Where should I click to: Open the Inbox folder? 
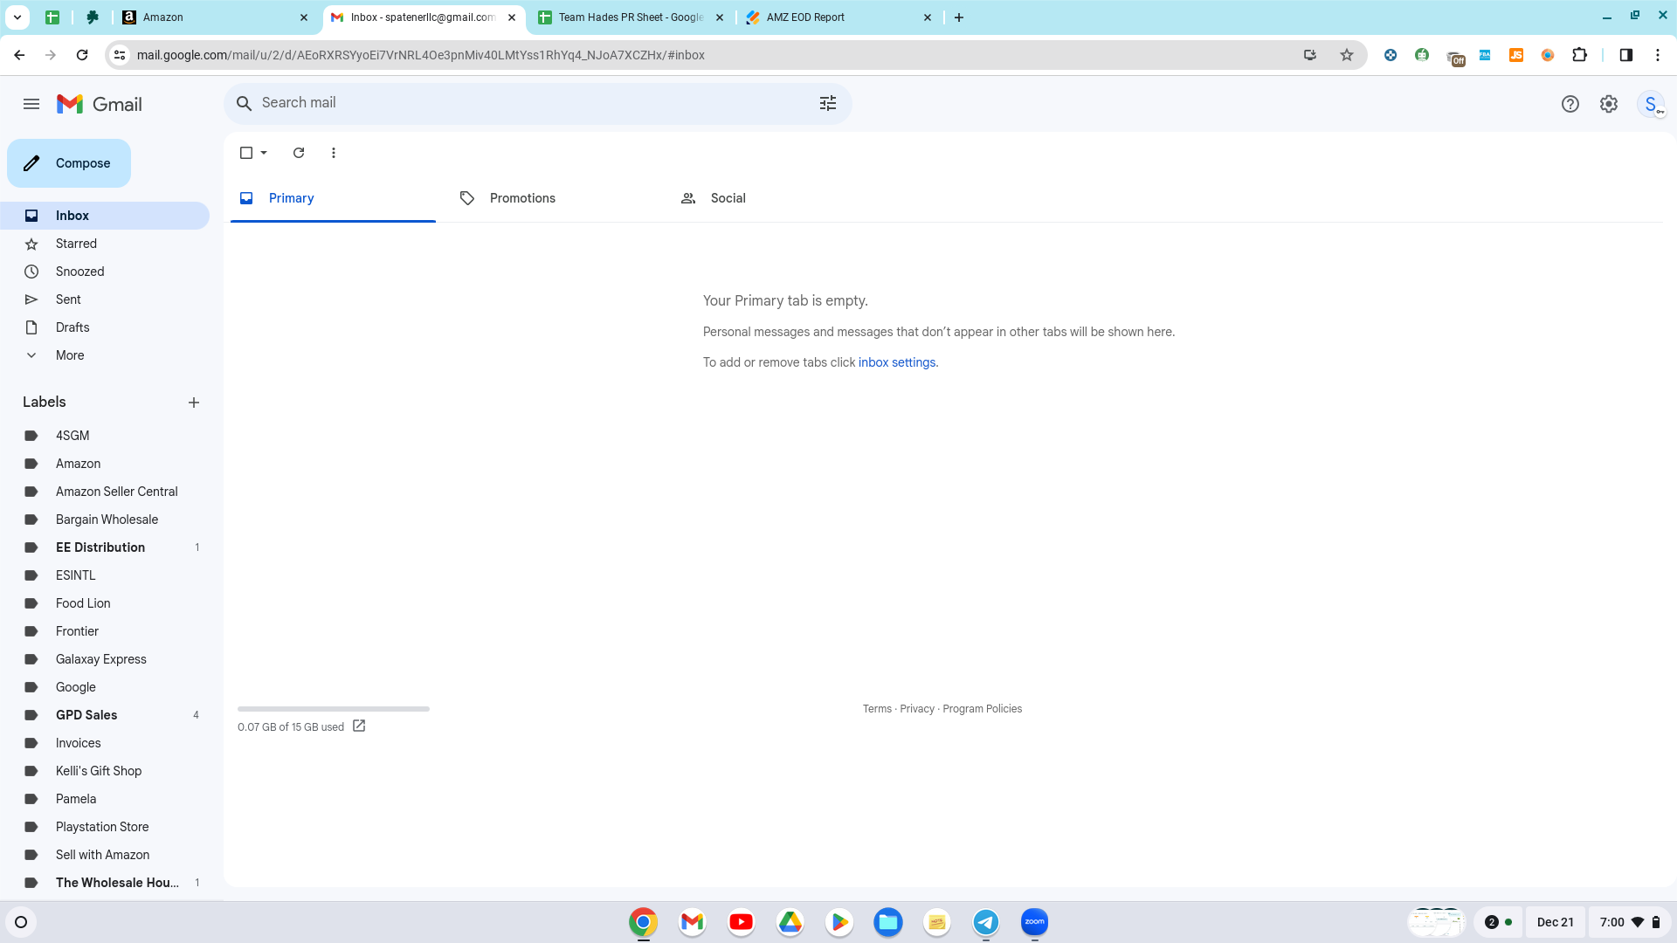coord(105,216)
